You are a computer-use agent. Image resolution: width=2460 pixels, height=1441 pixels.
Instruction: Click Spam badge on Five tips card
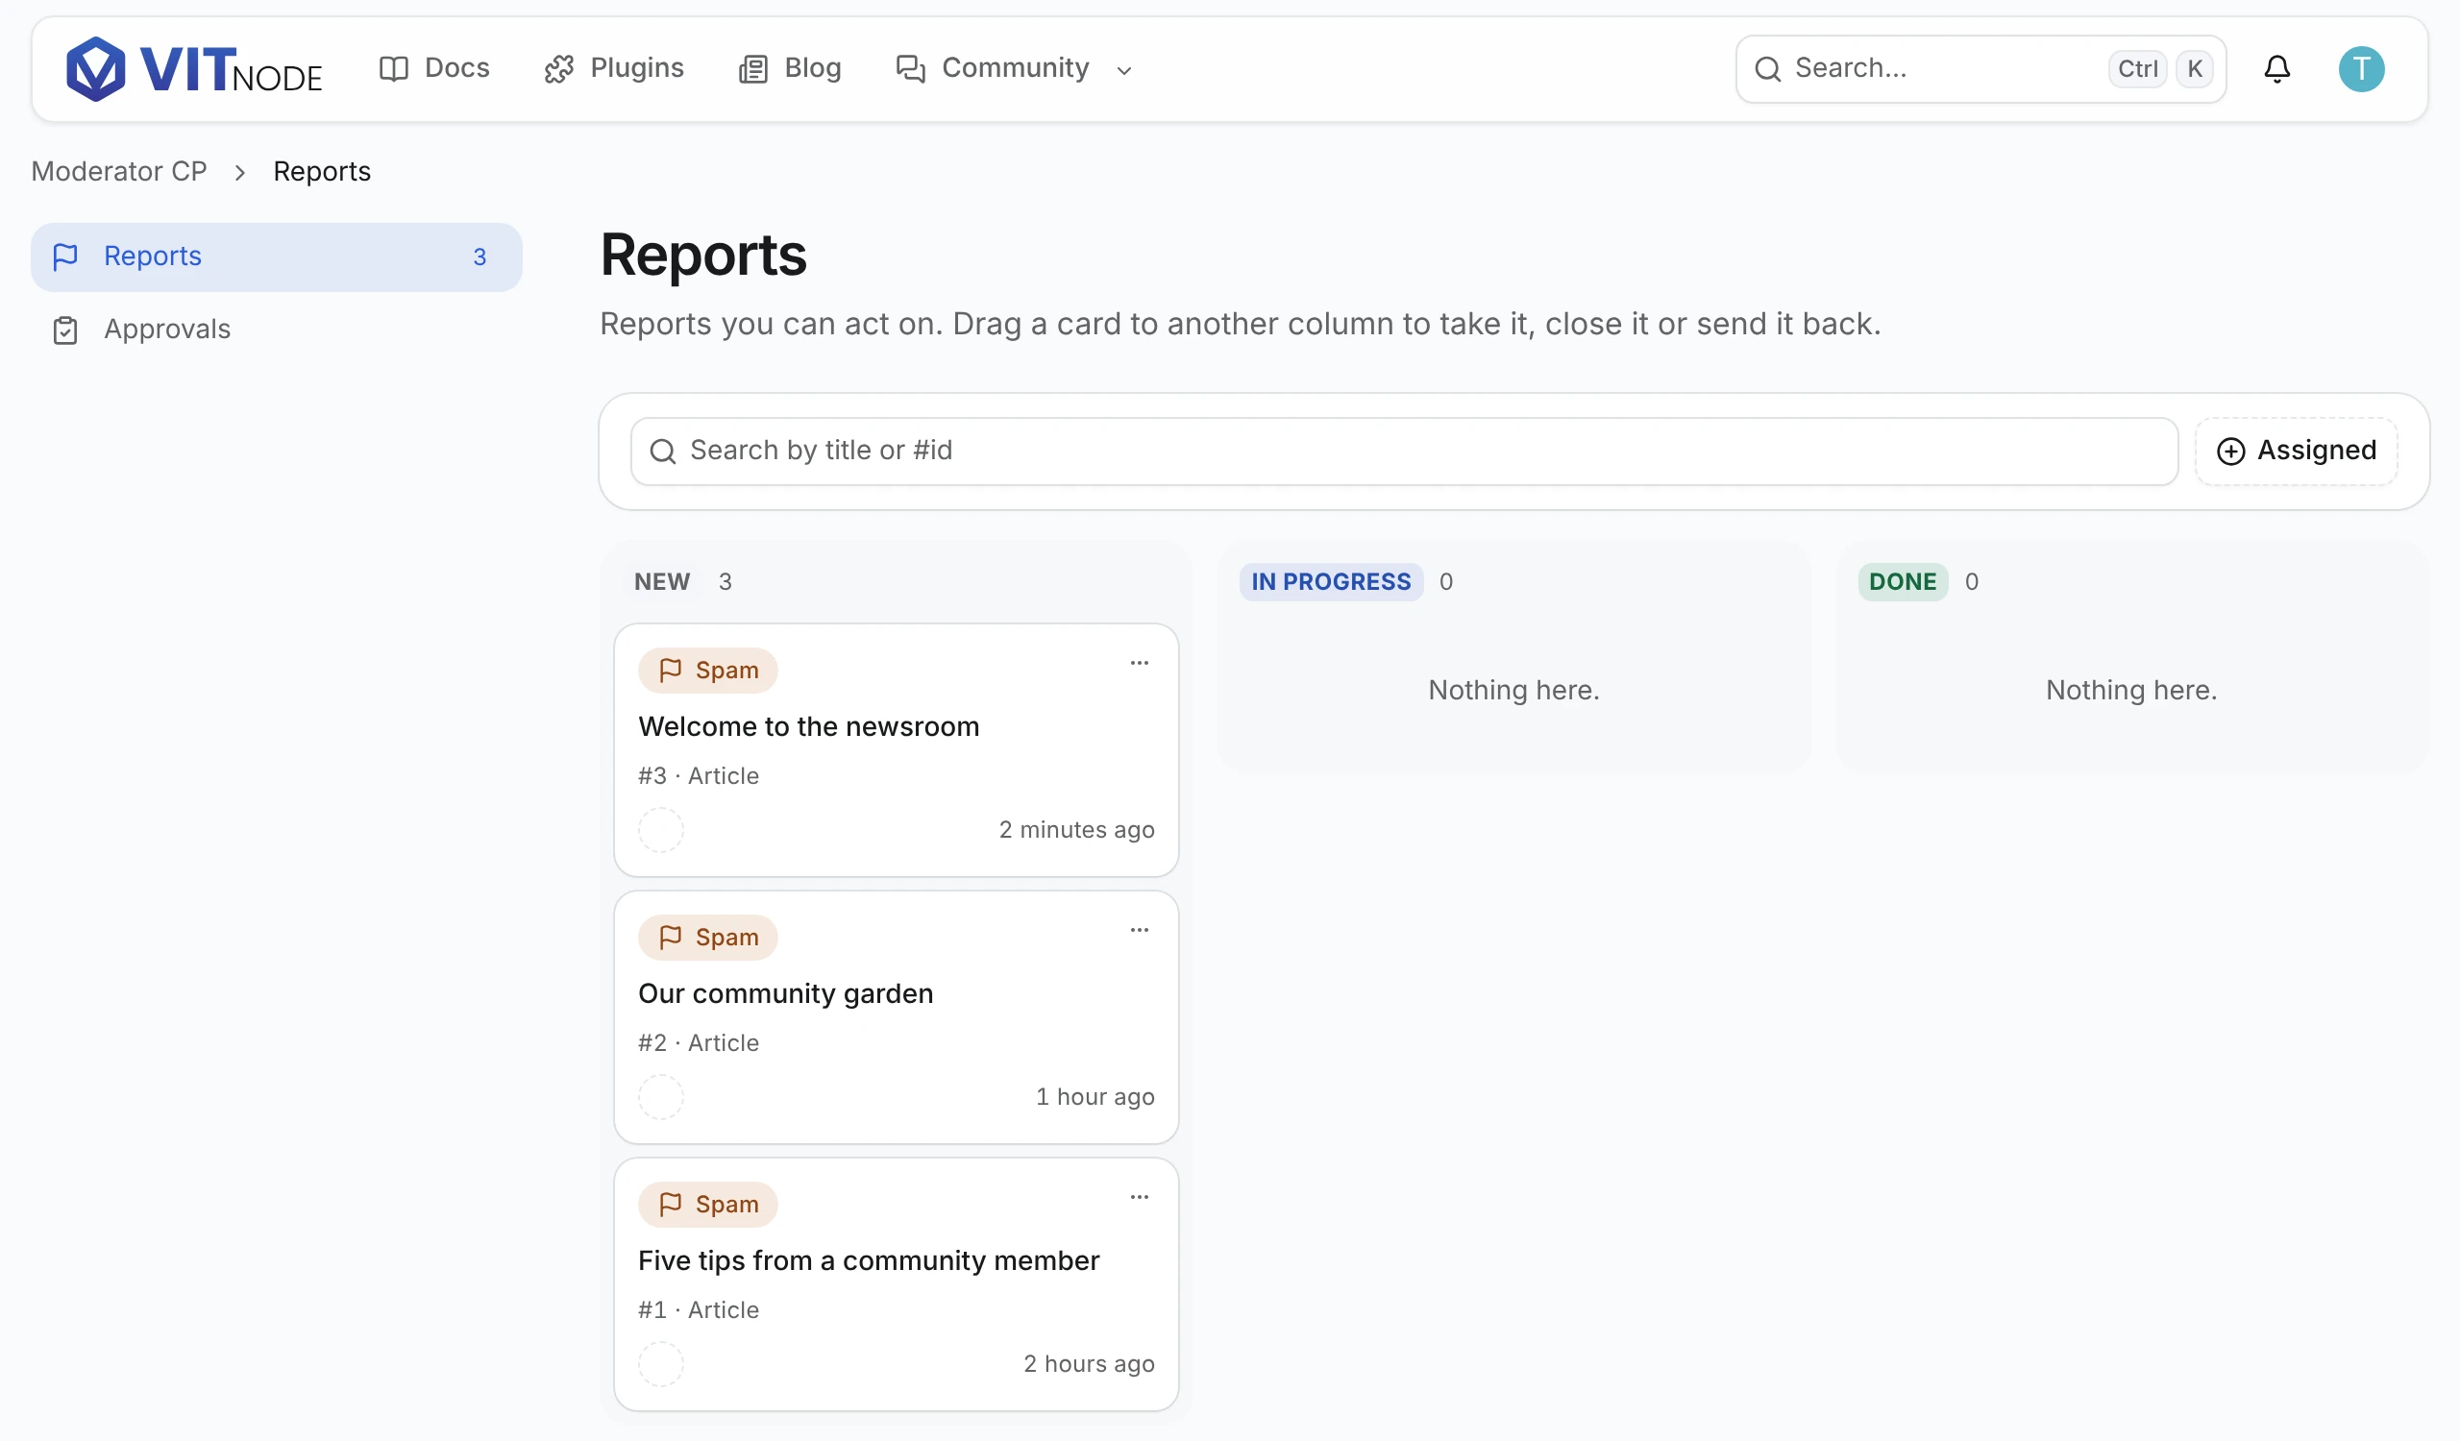coord(708,1205)
